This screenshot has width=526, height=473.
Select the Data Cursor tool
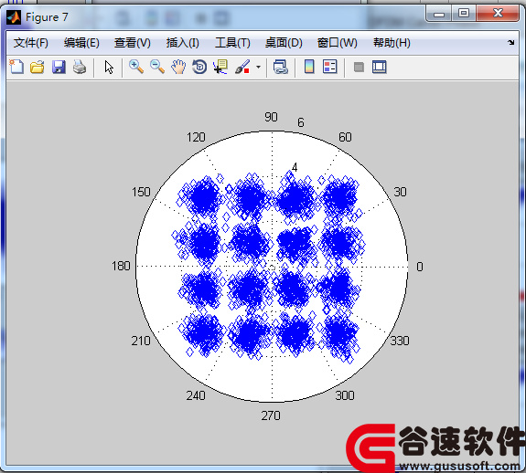220,67
